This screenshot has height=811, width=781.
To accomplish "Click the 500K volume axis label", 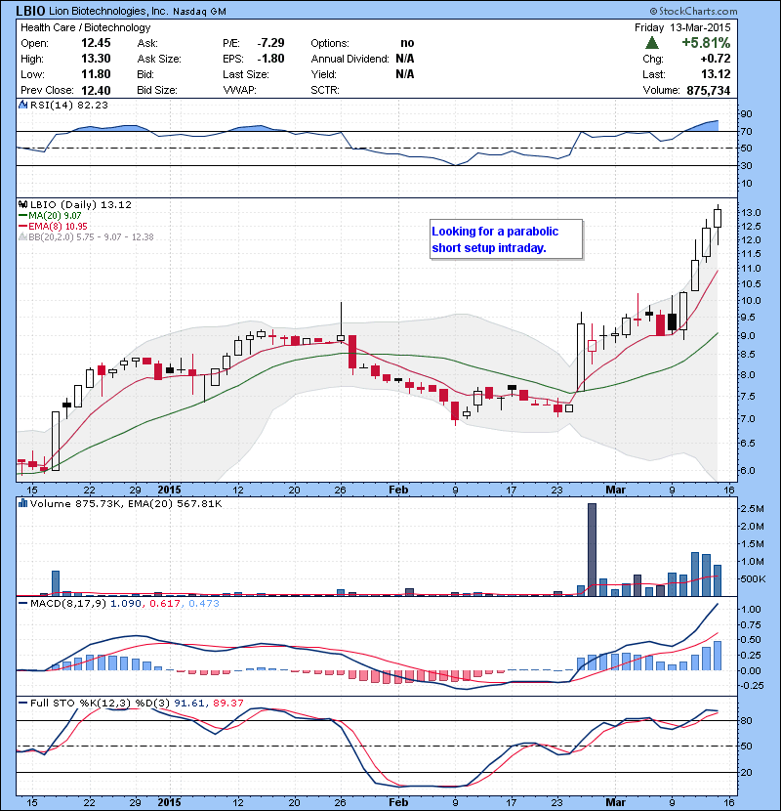I will point(753,578).
